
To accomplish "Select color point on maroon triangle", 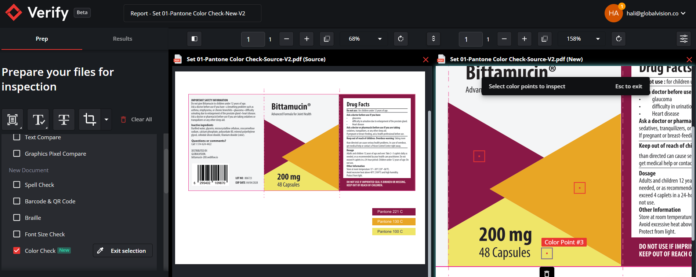I will (479, 156).
